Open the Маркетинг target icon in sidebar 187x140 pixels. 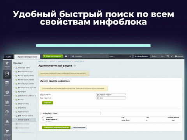pyautogui.click(x=7, y=92)
